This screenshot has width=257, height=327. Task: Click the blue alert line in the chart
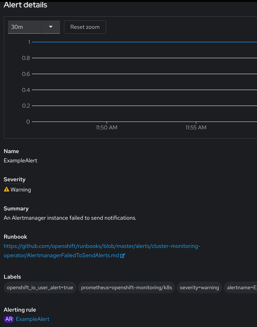[x=144, y=42]
